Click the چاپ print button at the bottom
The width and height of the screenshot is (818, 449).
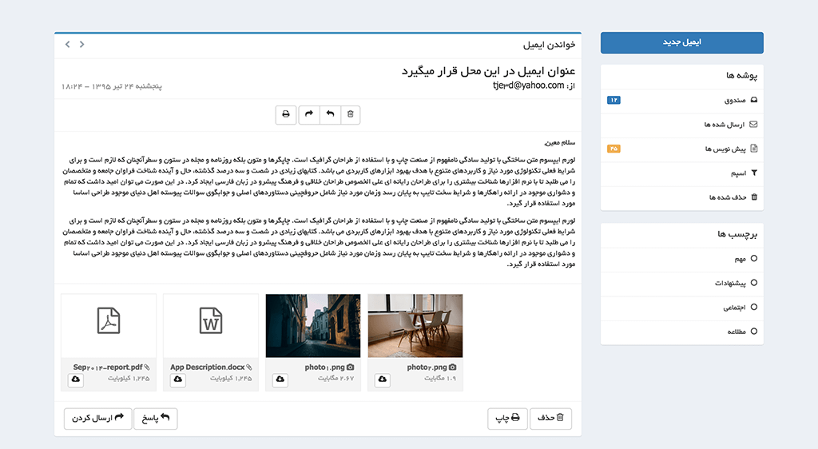pos(507,418)
